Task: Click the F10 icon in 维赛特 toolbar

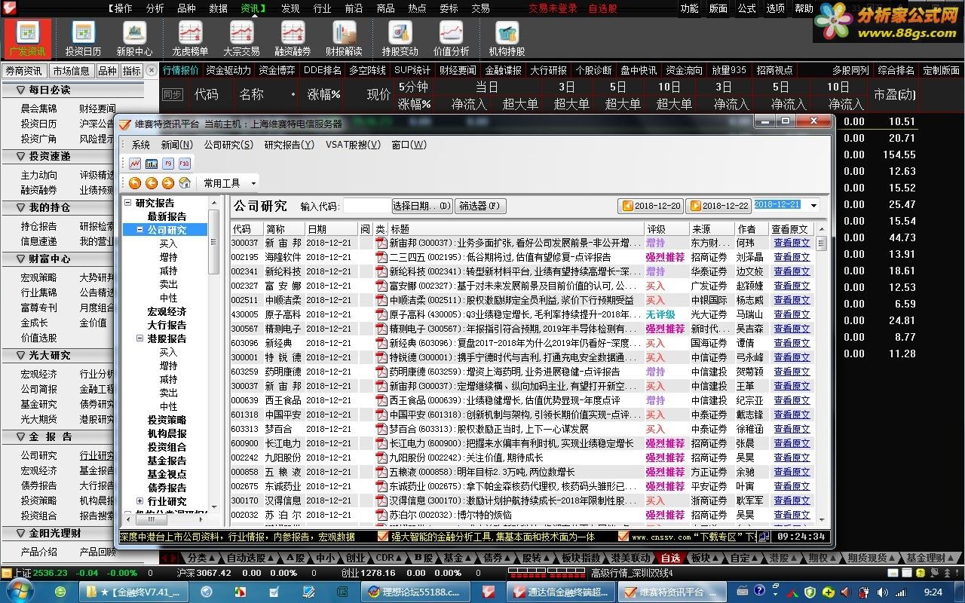Action: (185, 163)
